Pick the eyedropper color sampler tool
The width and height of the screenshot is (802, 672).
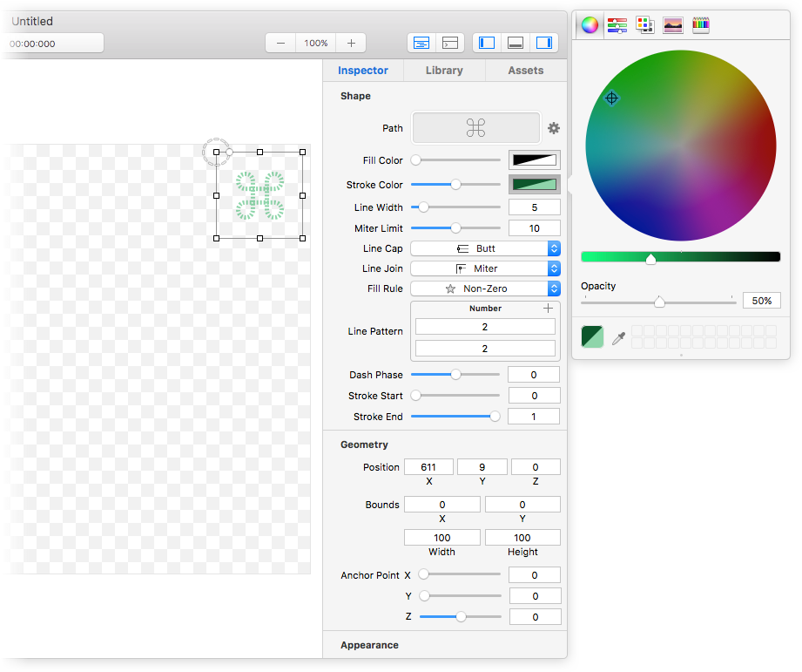coord(619,338)
